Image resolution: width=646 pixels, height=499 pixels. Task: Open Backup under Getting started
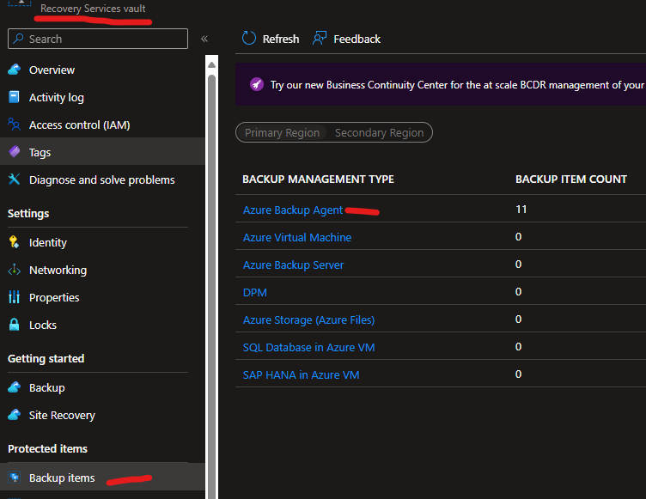click(x=102, y=387)
